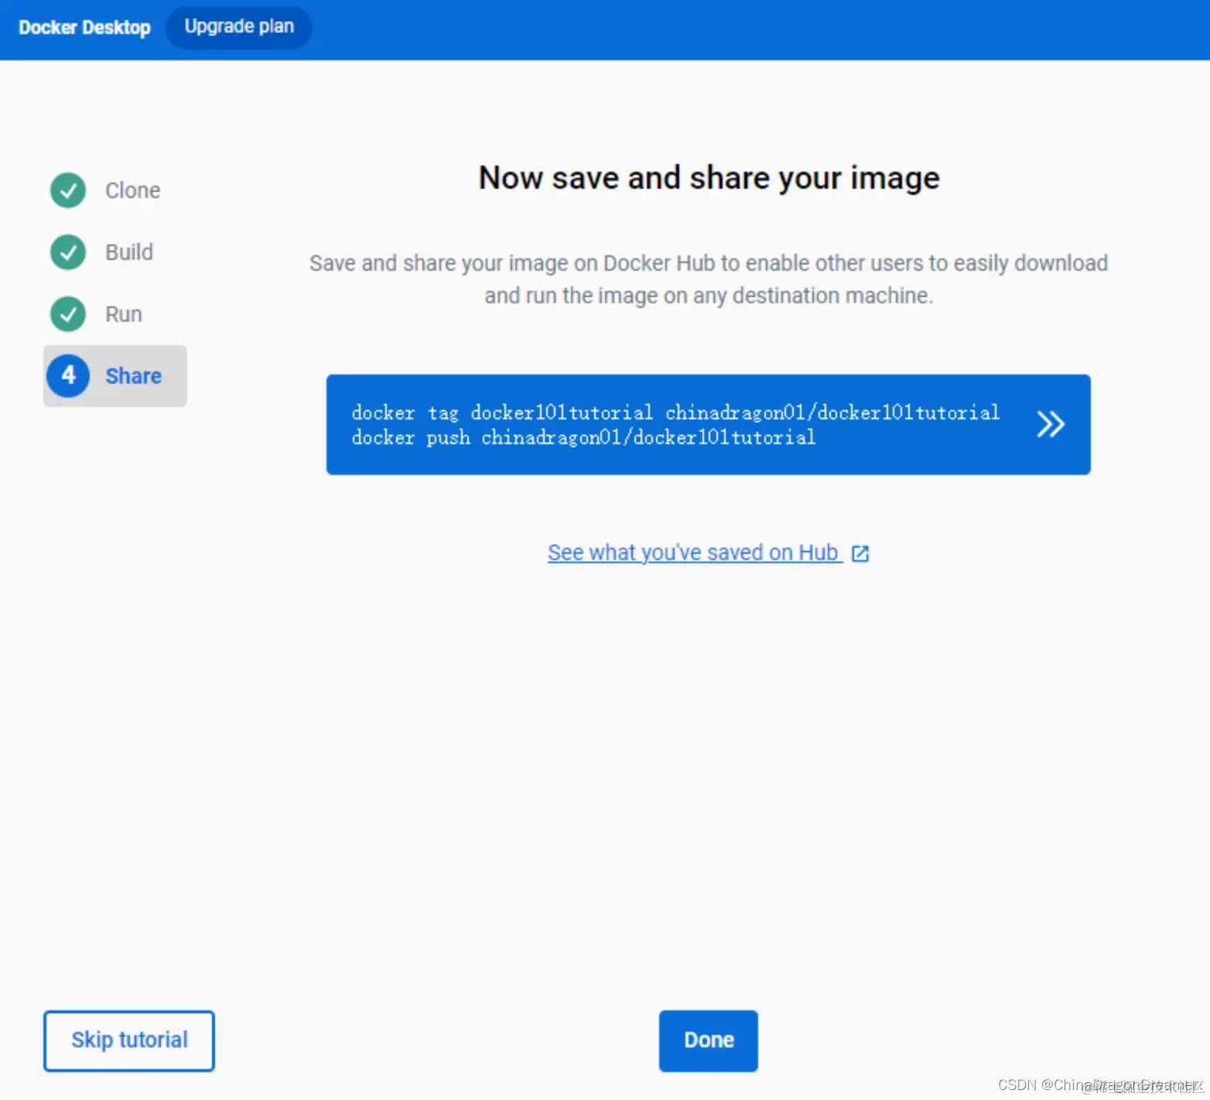Click the Done button
The height and width of the screenshot is (1100, 1210).
(708, 1040)
